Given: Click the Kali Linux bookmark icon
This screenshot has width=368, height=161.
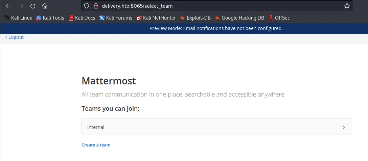Looking at the screenshot, I should pos(7,18).
